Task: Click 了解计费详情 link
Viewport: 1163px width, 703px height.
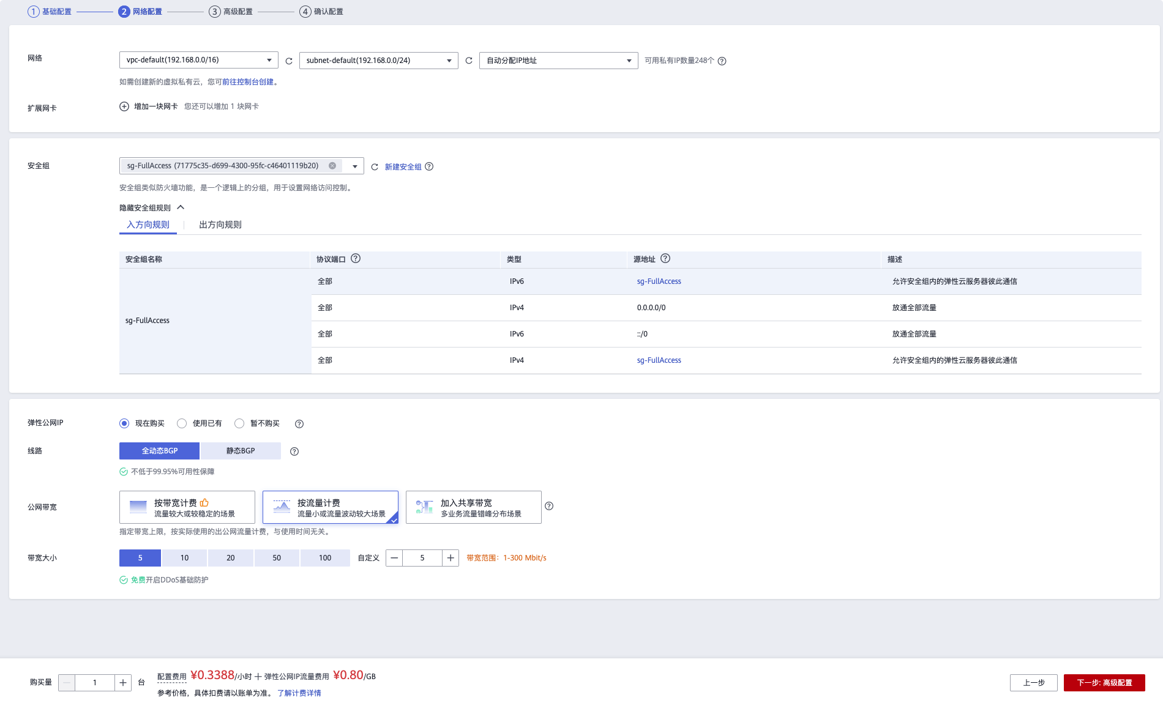Action: click(299, 693)
